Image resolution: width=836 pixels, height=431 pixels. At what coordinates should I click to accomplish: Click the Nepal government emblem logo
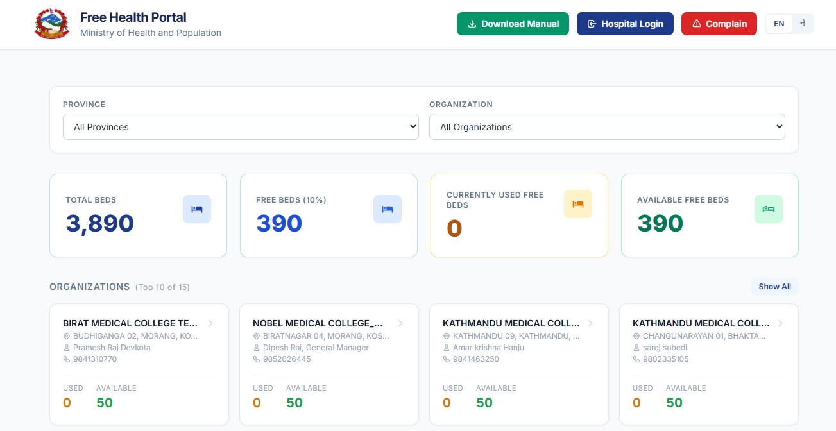tap(52, 24)
